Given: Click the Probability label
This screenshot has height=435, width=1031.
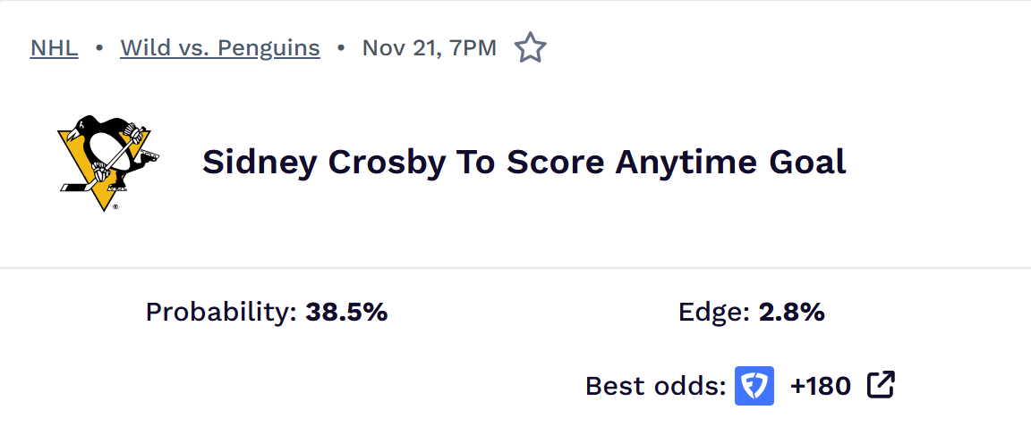Looking at the screenshot, I should [x=221, y=313].
